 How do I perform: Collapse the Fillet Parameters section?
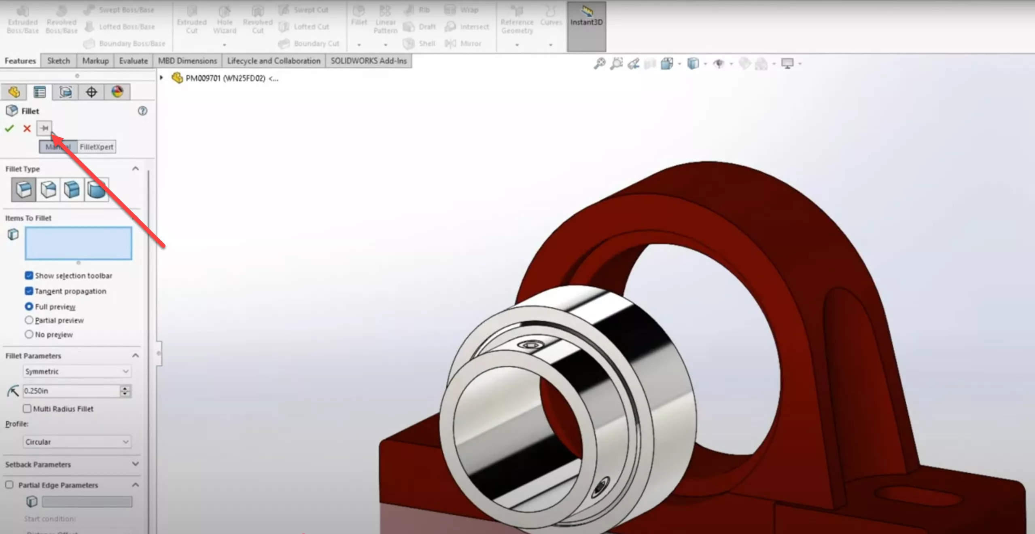pos(136,355)
